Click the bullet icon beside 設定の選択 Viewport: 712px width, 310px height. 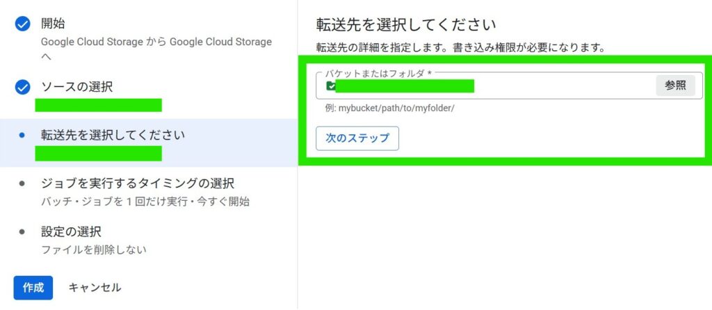click(x=22, y=231)
